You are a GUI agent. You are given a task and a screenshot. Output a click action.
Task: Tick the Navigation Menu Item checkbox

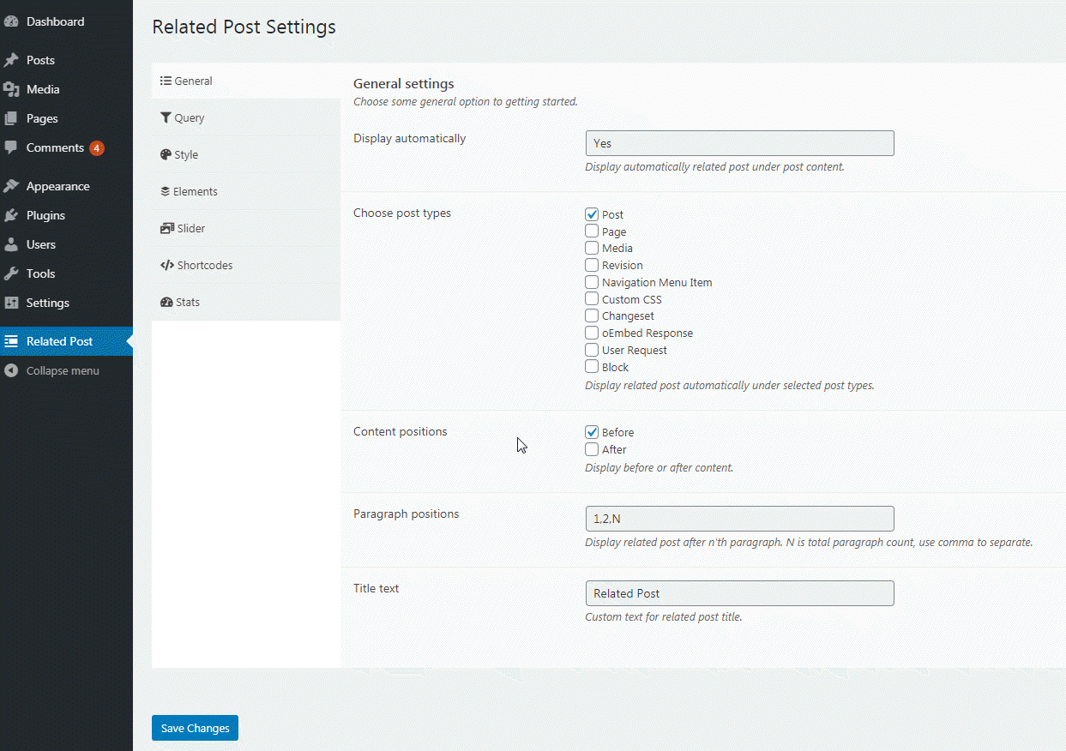(x=592, y=282)
